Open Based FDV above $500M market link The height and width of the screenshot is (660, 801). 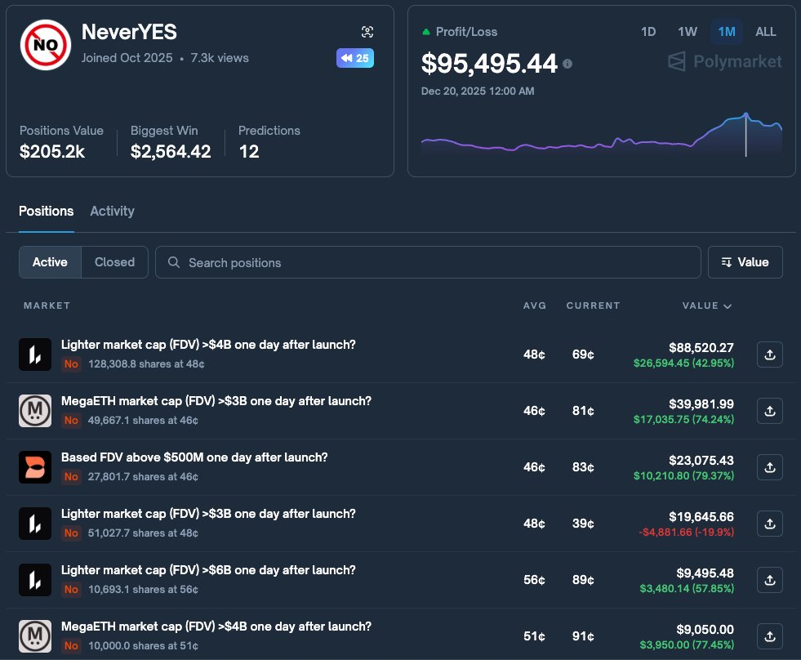(x=194, y=457)
